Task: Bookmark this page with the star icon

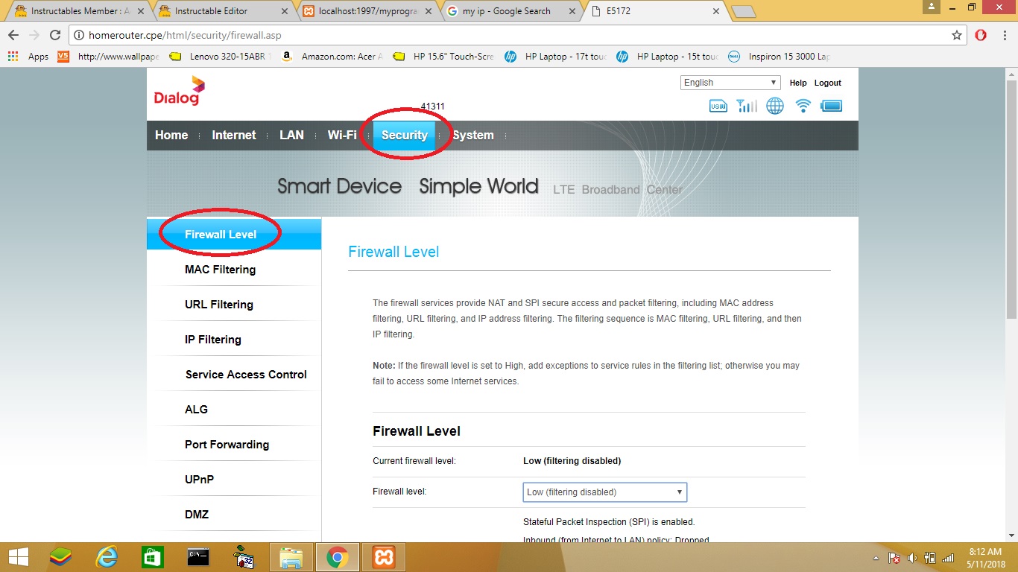Action: [957, 35]
